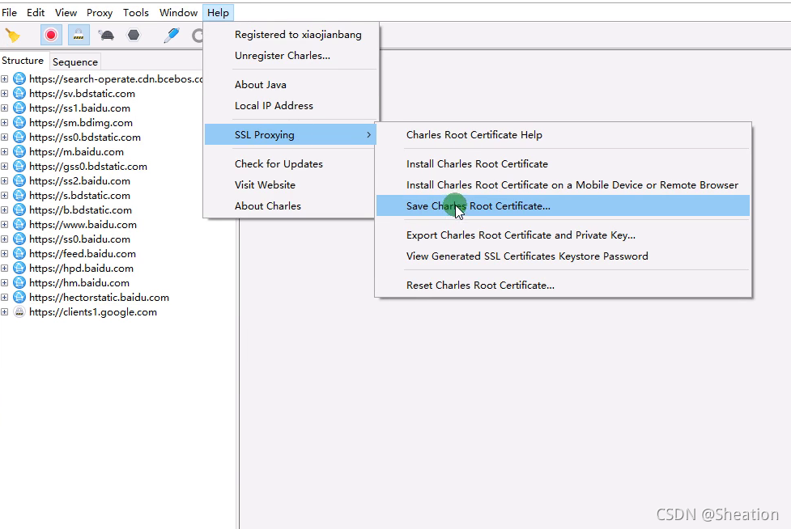Select the https://b.bdstatic.com row

point(80,209)
